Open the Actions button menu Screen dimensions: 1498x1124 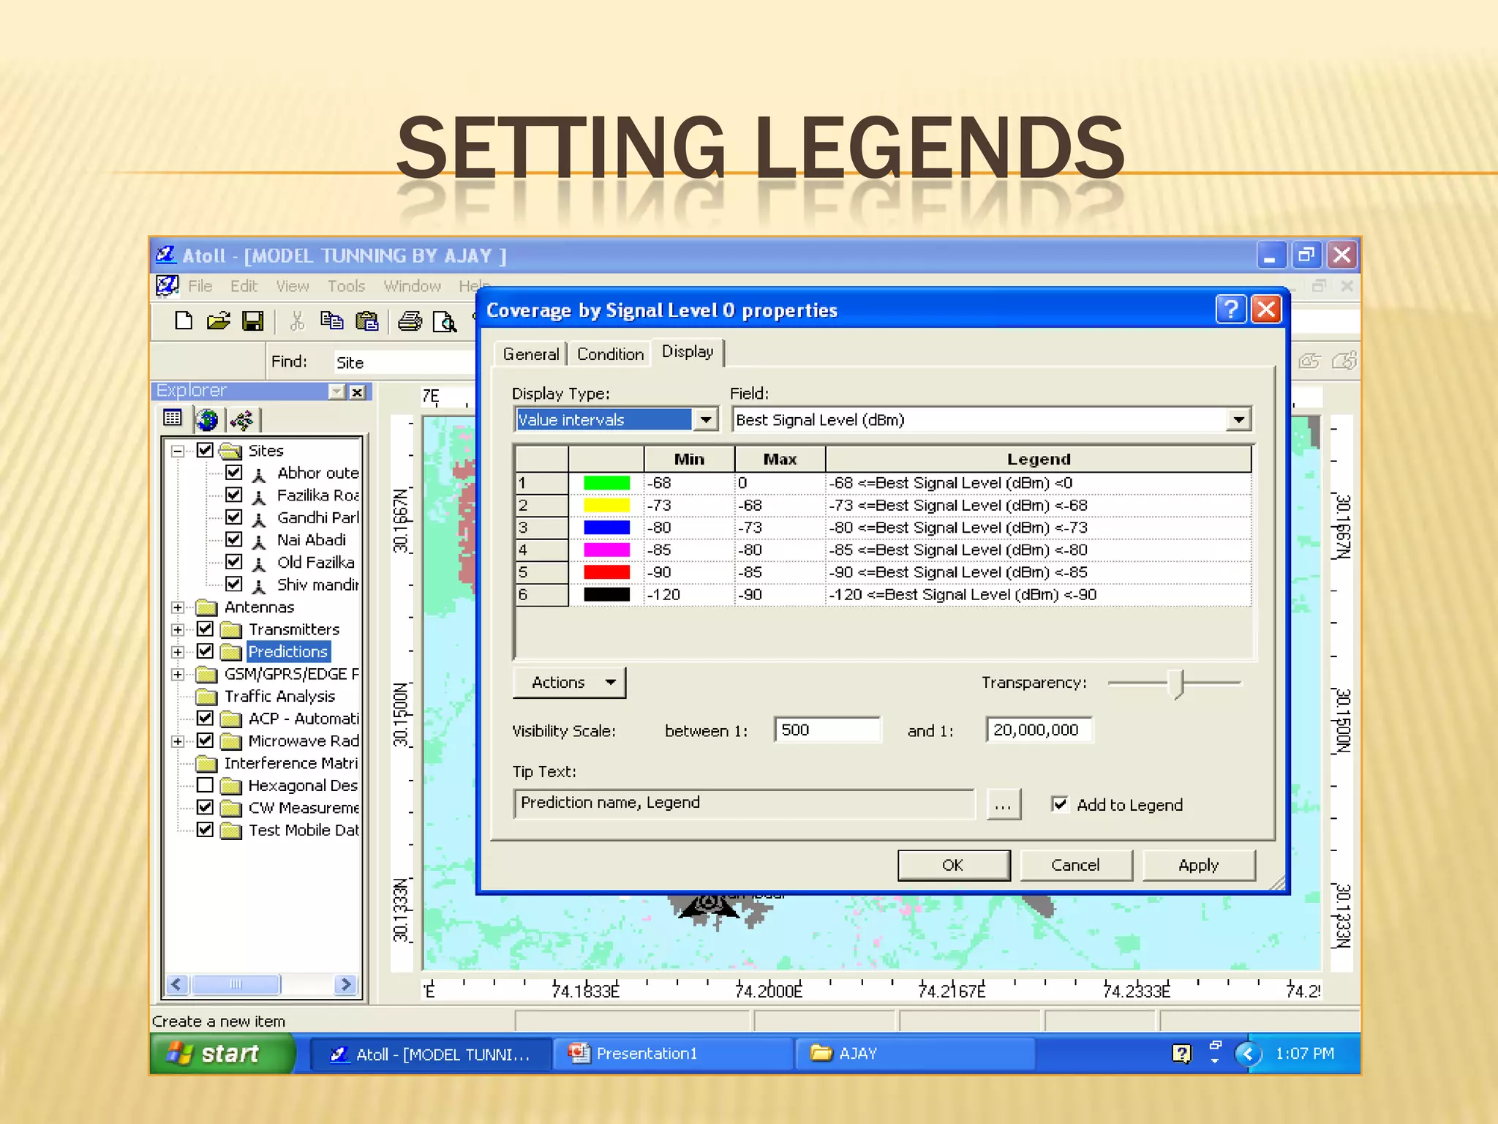[570, 683]
